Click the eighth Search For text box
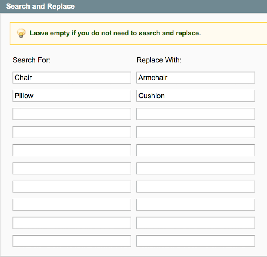 coord(72,205)
